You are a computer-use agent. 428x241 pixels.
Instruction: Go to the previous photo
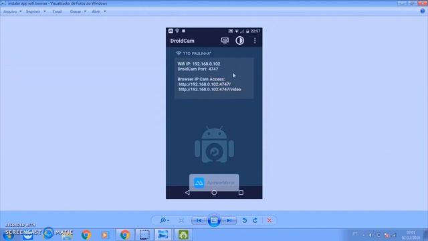tap(199, 220)
